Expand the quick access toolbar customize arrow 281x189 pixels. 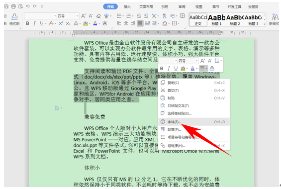tap(42, 6)
